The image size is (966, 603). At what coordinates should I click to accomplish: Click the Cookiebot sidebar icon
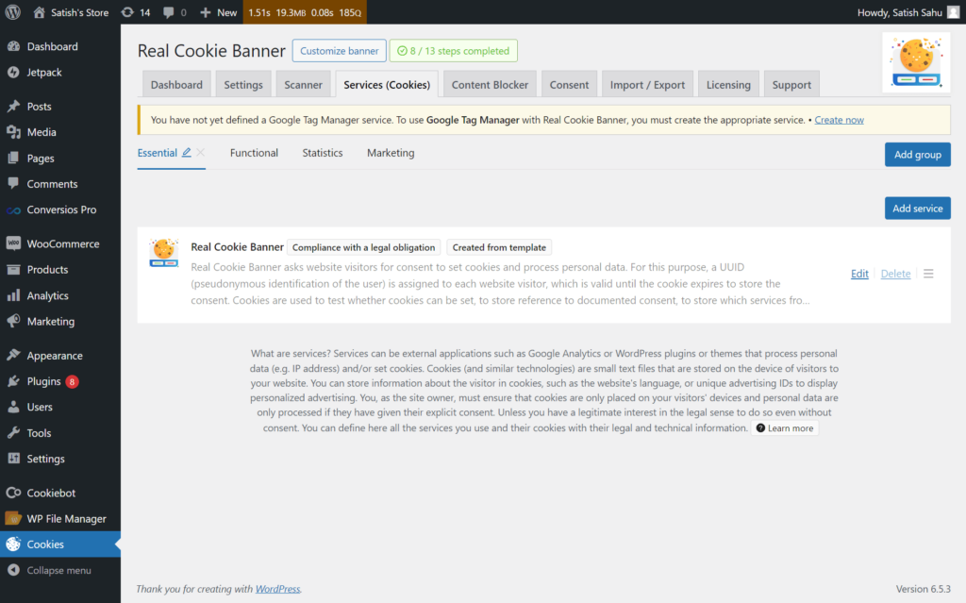(x=13, y=493)
